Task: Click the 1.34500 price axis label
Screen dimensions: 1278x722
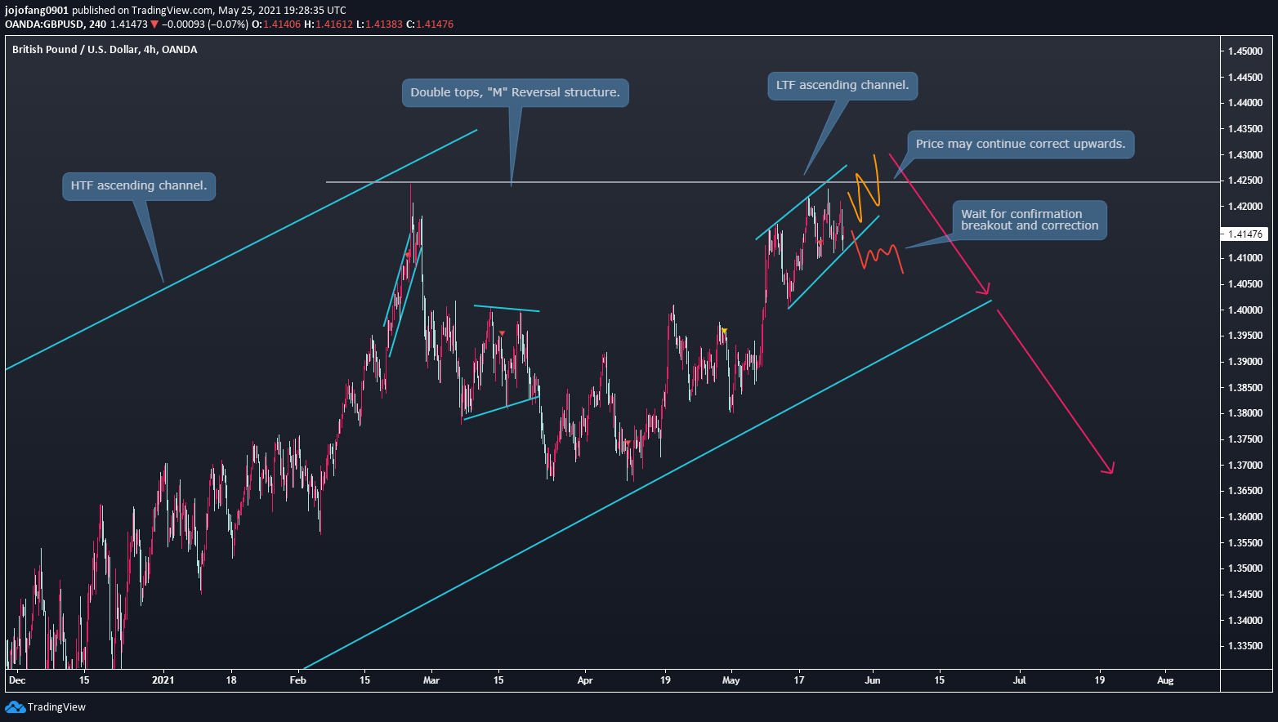Action: coord(1244,595)
